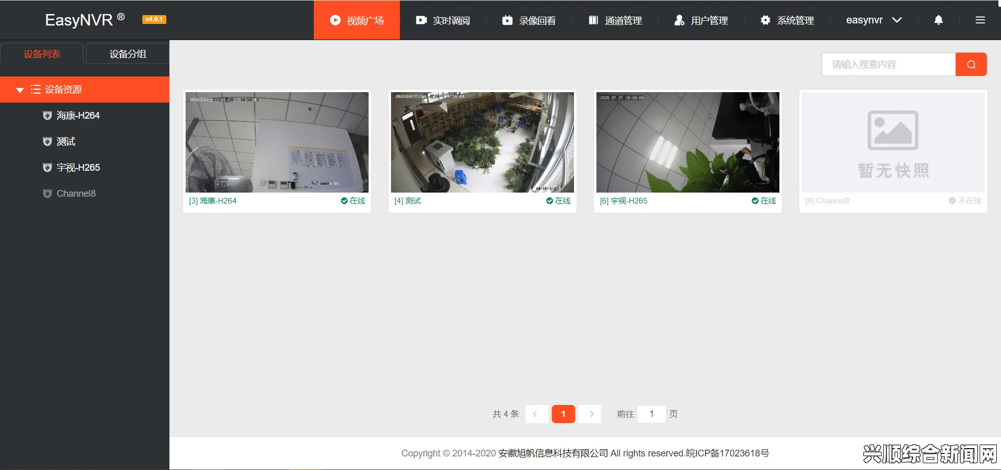
Task: Focus the 请输入搜索内容 search field
Action: tap(888, 65)
